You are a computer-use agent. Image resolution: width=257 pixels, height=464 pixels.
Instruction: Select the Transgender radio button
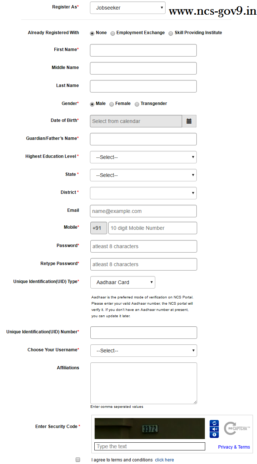137,104
